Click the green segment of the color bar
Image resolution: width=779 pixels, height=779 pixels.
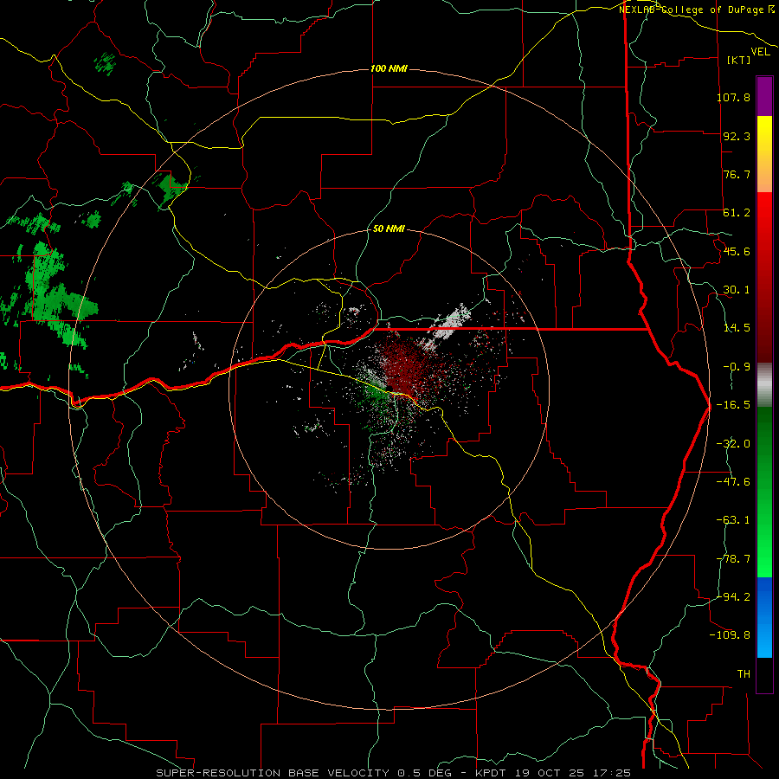tap(764, 492)
